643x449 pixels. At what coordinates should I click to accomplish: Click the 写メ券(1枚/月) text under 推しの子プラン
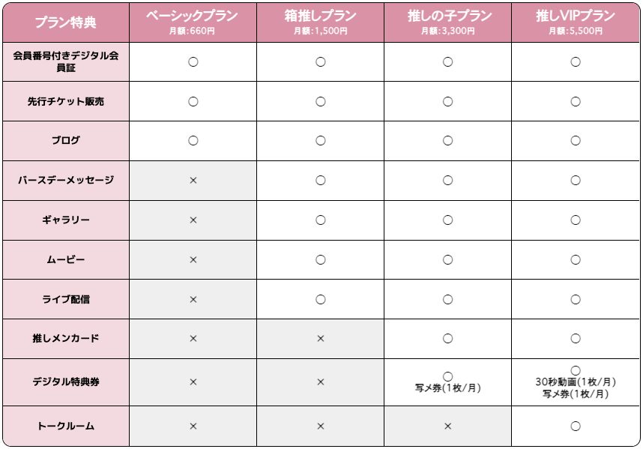[447, 388]
